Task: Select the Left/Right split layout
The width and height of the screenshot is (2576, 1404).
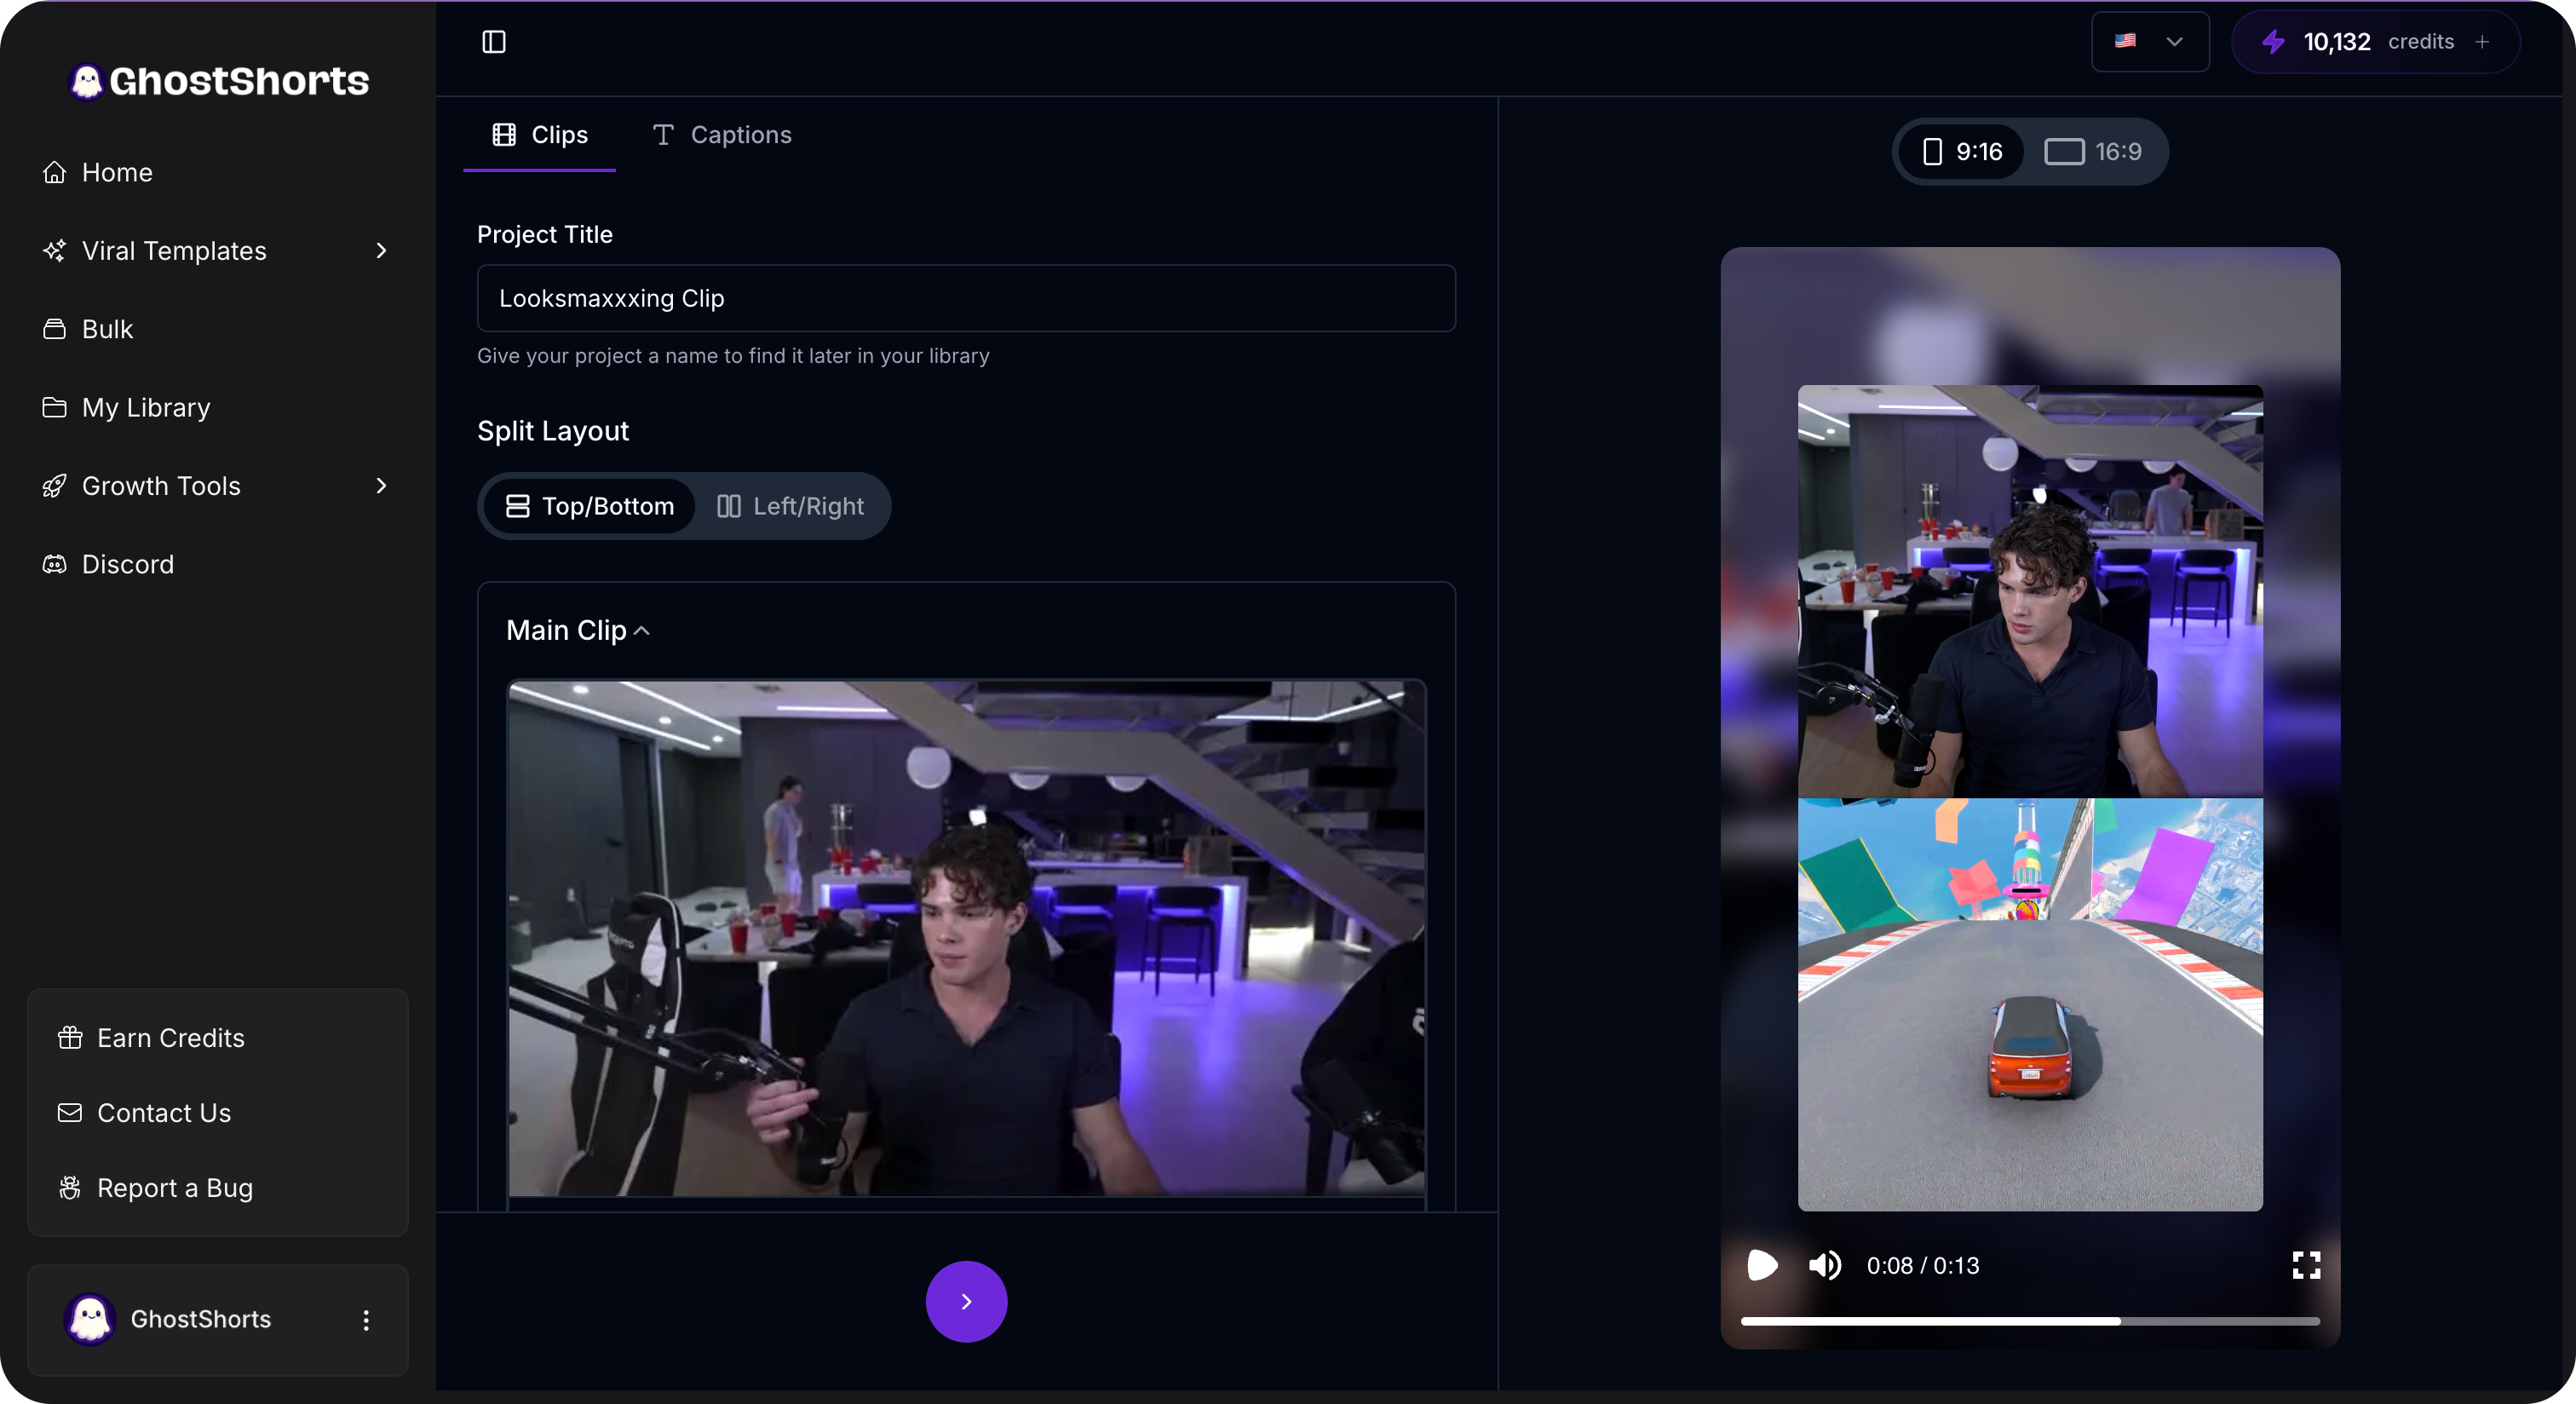Action: tap(790, 506)
